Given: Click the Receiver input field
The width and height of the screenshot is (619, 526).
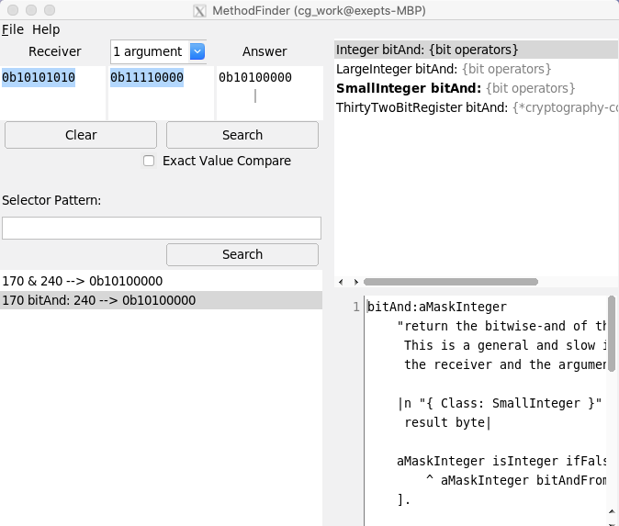Looking at the screenshot, I should (53, 92).
